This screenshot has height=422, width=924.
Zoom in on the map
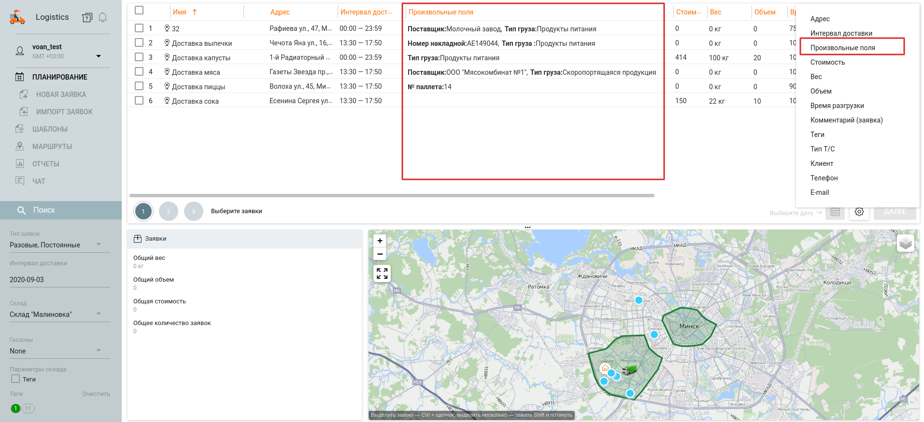click(380, 241)
